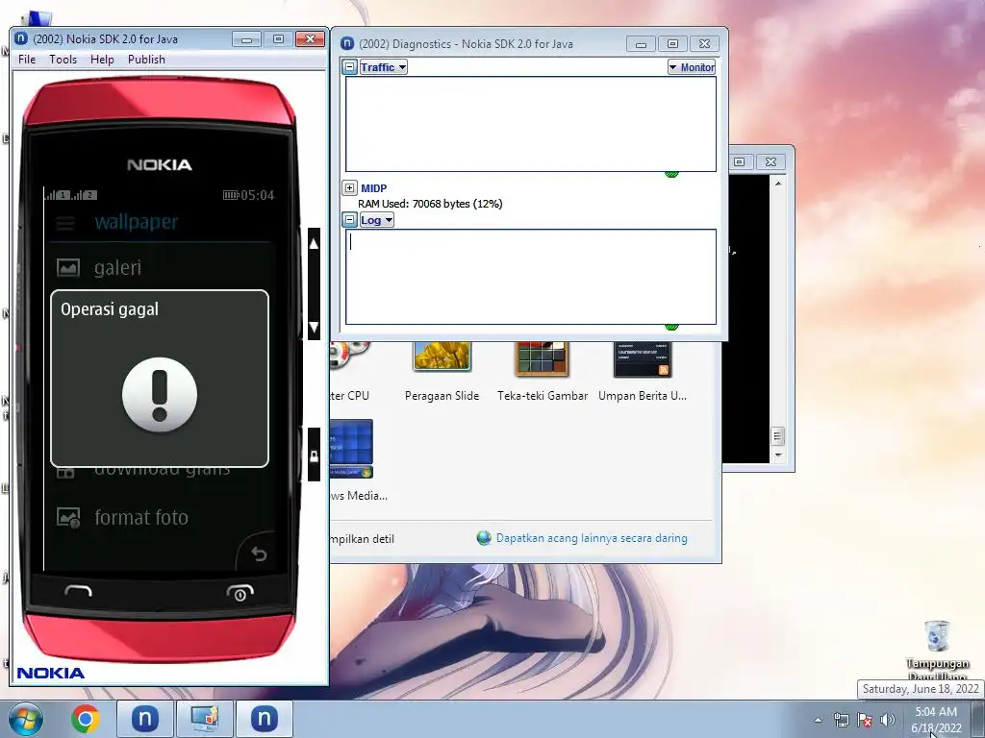Click the globe icon beside online gadgets link
The height and width of the screenshot is (738, 985).
tap(484, 538)
